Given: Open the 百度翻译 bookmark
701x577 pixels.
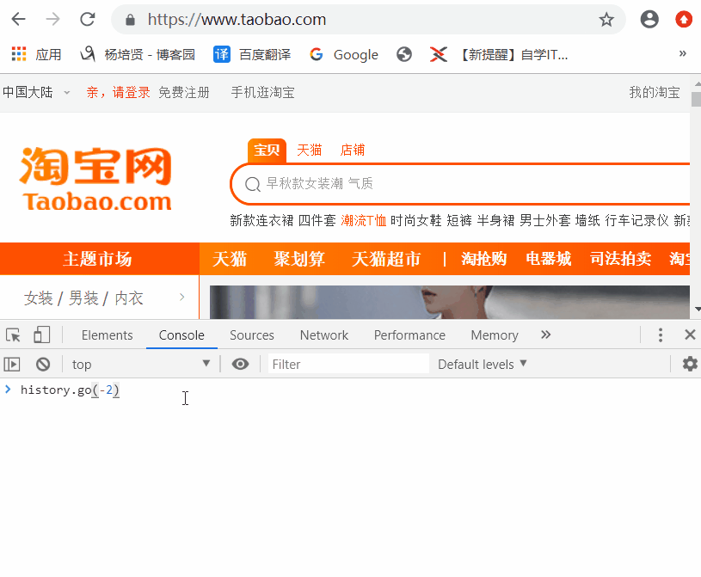Looking at the screenshot, I should pyautogui.click(x=252, y=54).
